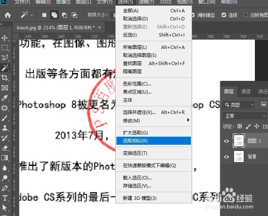Select Intersect with Selection mode icon
This screenshot has height=216, width=268.
coord(74,15)
